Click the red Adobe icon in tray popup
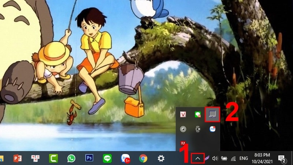The width and height of the screenshot is (293, 165). [x=183, y=144]
